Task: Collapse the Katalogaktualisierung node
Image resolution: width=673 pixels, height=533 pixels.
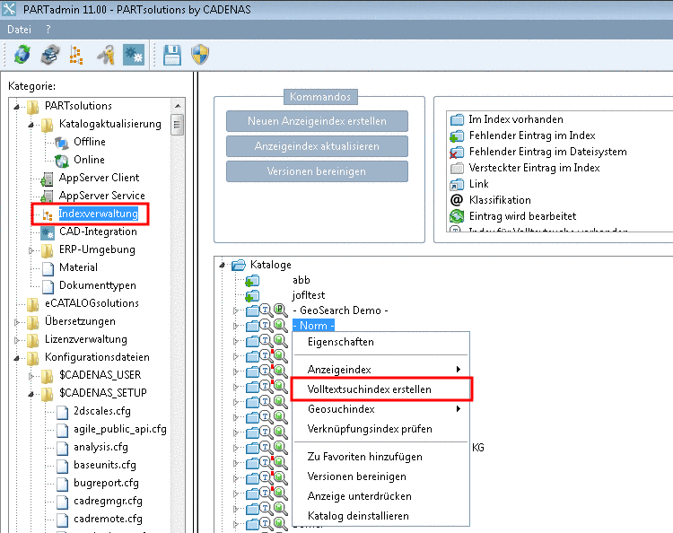Action: click(x=31, y=125)
